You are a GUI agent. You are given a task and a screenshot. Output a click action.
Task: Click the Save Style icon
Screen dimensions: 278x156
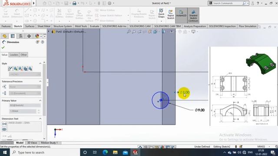25,68
